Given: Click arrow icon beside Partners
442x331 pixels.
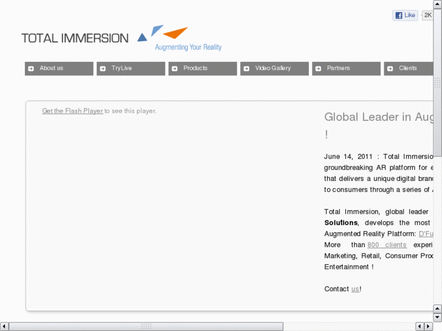Looking at the screenshot, I should [x=319, y=69].
